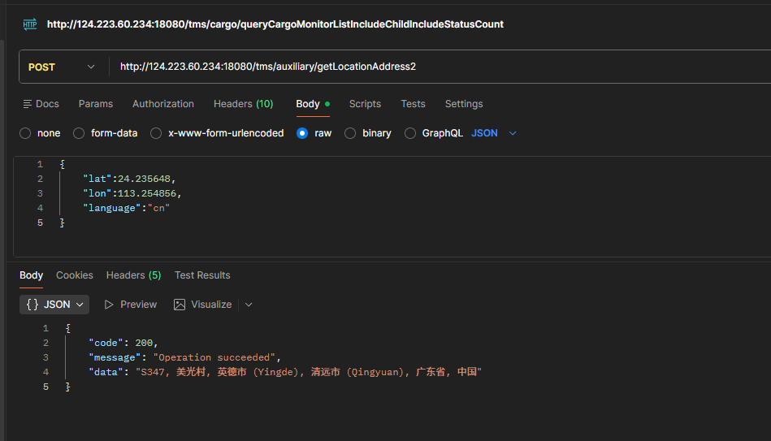Screen dimensions: 771x441
Task: Click the Visualize image icon
Action: (180, 305)
